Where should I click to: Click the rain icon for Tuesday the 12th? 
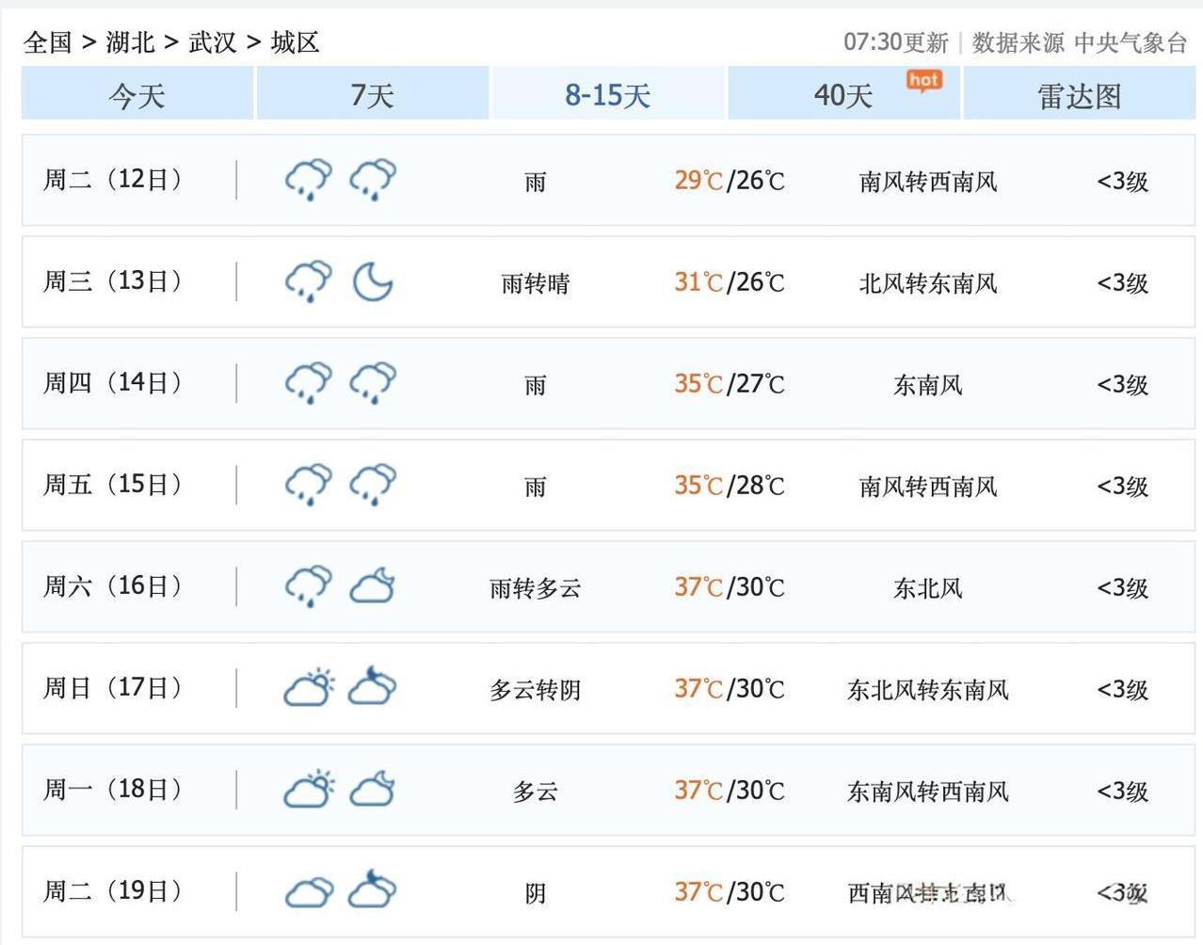point(309,179)
